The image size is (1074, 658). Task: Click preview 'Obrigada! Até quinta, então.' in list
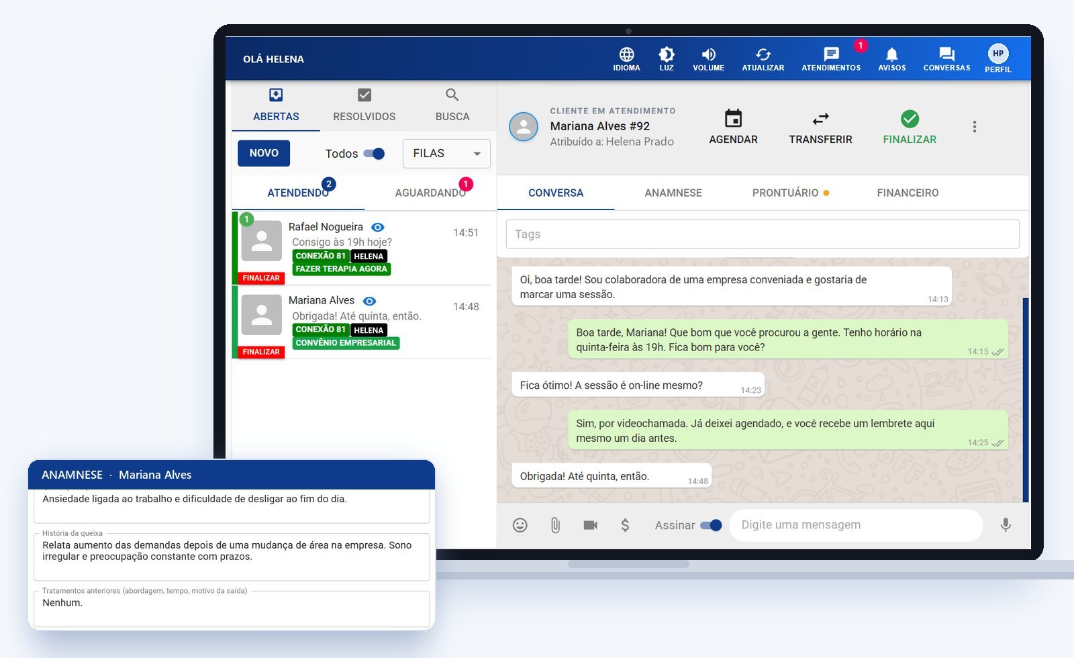click(356, 316)
